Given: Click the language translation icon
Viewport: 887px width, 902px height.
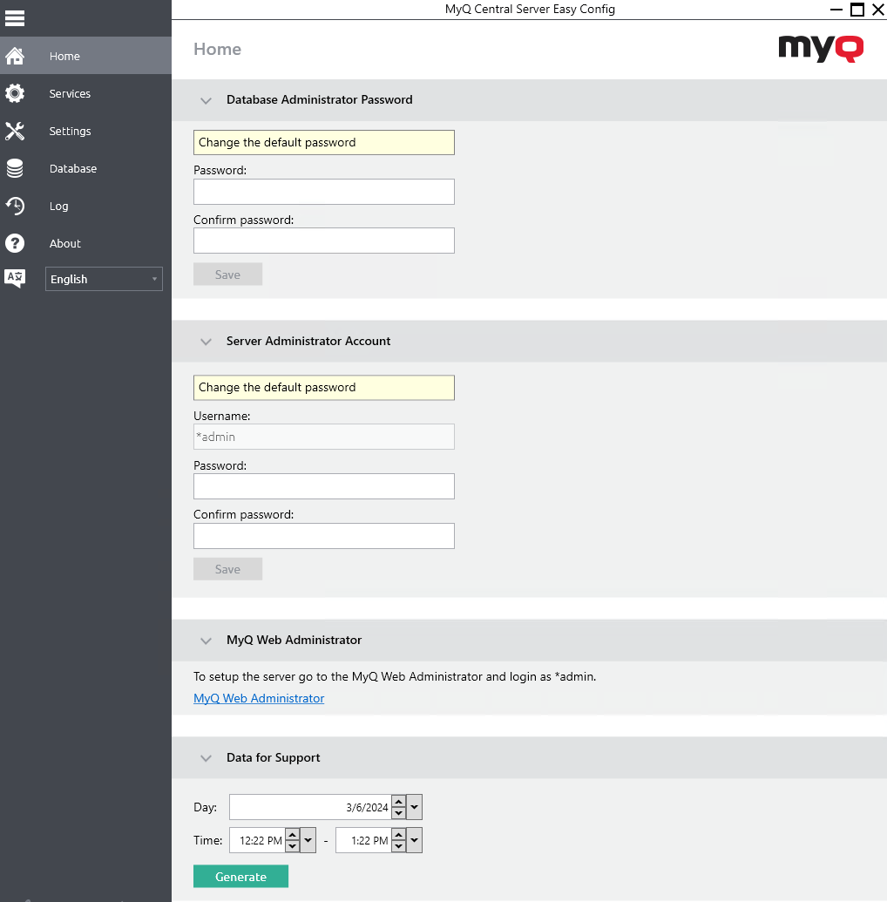Looking at the screenshot, I should click(15, 279).
